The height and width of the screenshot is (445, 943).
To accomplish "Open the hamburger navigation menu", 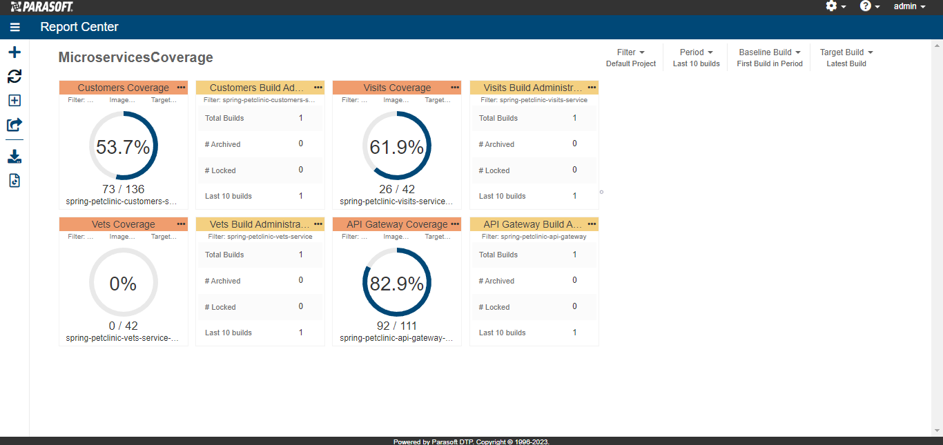I will coord(14,27).
